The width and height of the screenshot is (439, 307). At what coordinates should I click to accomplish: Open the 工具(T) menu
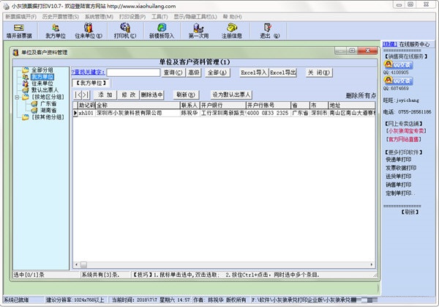click(x=160, y=17)
